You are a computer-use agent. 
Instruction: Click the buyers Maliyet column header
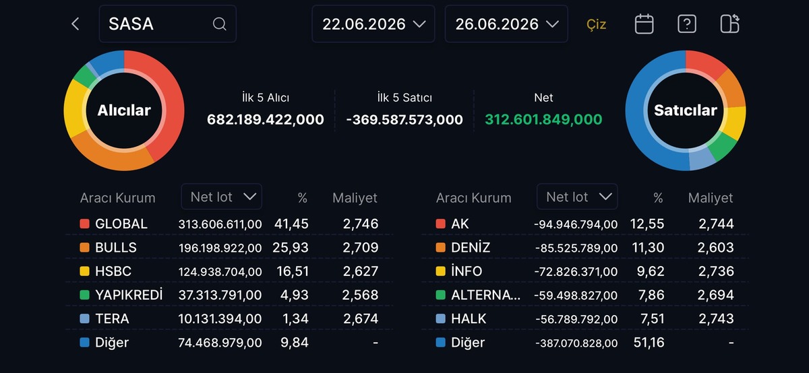click(355, 198)
